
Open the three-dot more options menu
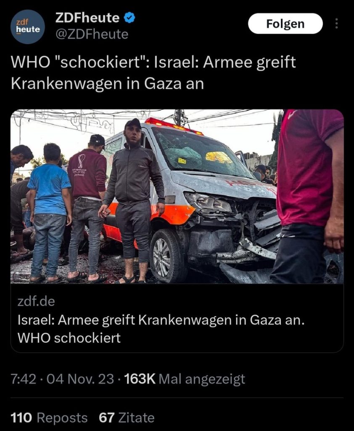point(336,24)
